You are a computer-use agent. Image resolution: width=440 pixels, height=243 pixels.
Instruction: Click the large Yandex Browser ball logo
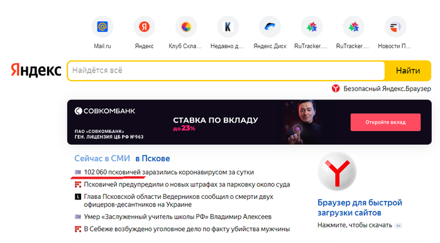coord(337,171)
